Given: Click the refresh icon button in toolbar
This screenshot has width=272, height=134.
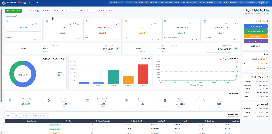Looking at the screenshot, I should pos(24,11).
